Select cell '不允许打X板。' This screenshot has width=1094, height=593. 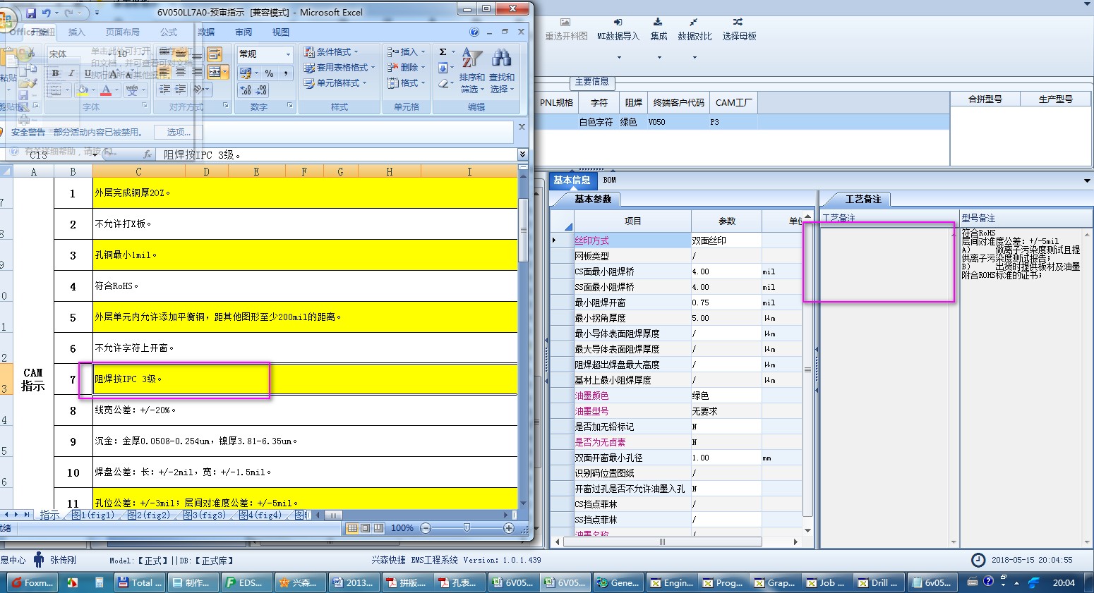point(305,224)
